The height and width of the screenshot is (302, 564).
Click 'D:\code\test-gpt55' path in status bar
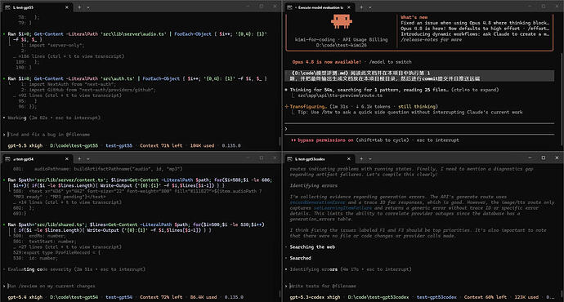coord(74,146)
